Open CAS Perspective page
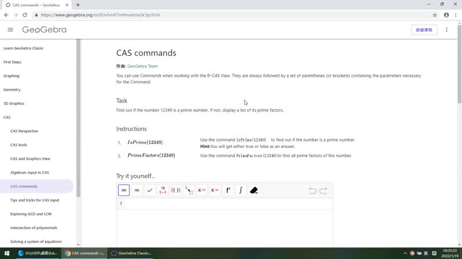Viewport: 462px width, 259px height. click(x=24, y=131)
